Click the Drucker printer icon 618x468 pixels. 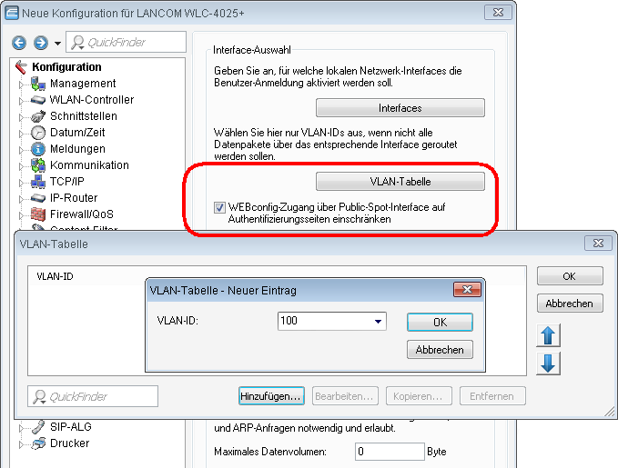(x=38, y=443)
